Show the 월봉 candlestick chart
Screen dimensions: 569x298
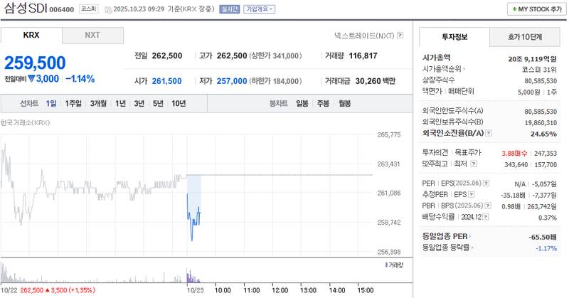(x=345, y=104)
